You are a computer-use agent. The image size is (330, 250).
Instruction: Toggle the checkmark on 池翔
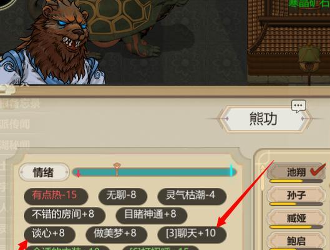(x=318, y=171)
